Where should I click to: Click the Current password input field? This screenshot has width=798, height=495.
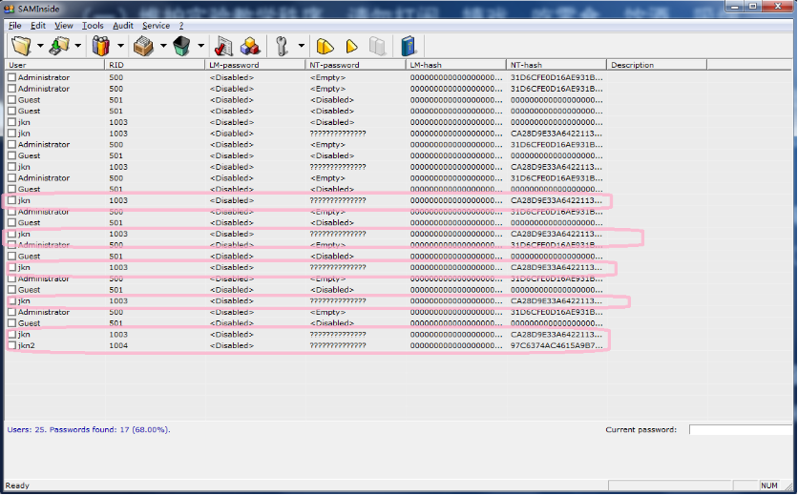point(741,430)
